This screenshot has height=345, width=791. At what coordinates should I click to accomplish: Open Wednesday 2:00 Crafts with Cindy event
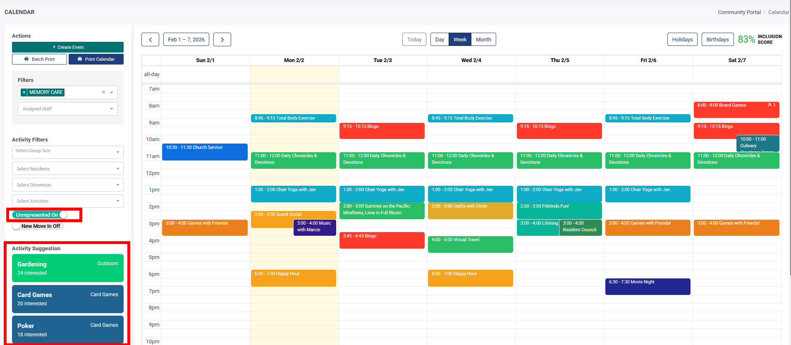tap(470, 211)
